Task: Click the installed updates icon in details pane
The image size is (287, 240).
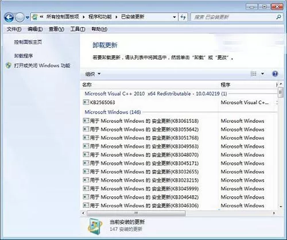Action: tap(95, 226)
